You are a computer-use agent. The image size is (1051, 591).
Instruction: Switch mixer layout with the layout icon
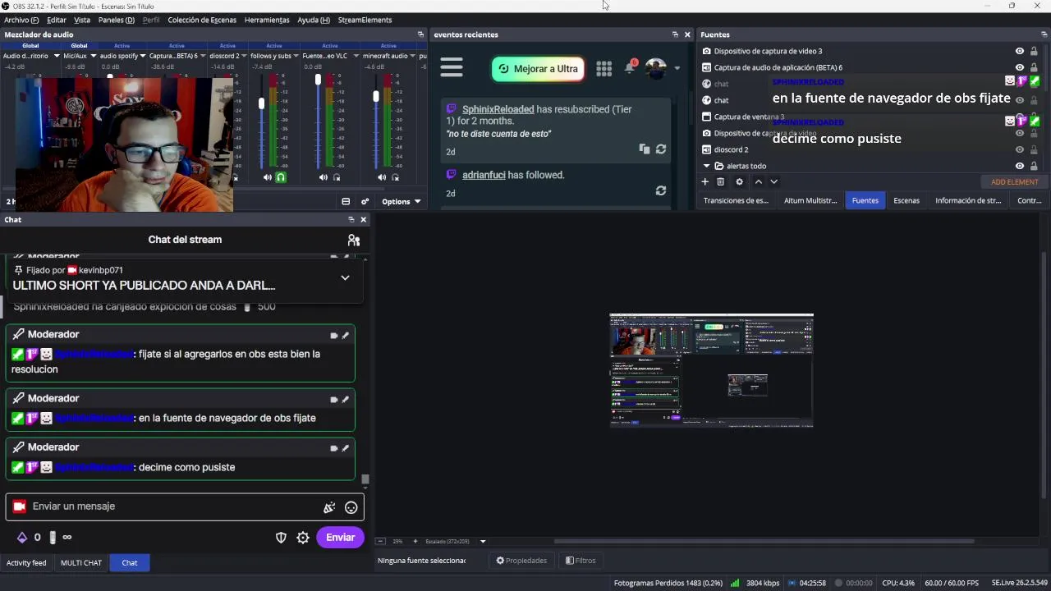(x=346, y=201)
